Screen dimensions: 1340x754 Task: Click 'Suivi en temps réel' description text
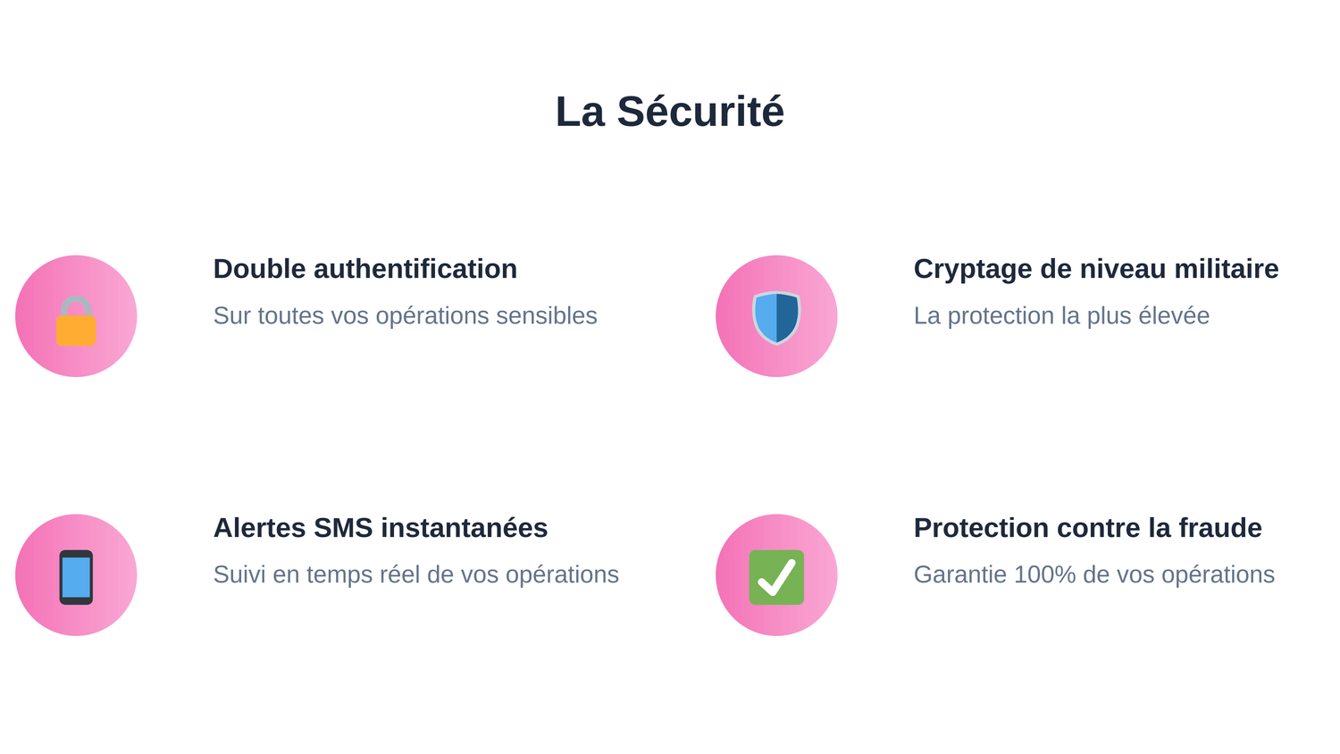[x=415, y=574]
